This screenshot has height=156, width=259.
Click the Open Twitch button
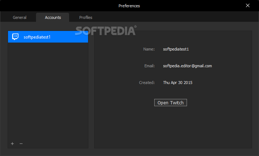point(171,103)
